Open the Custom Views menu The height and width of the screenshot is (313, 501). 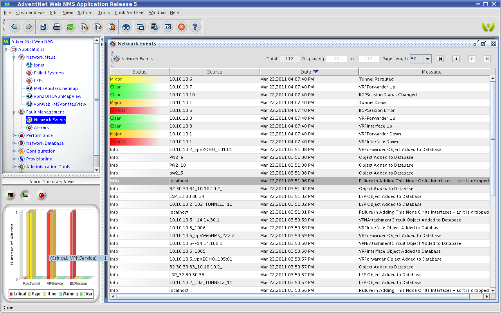(31, 13)
